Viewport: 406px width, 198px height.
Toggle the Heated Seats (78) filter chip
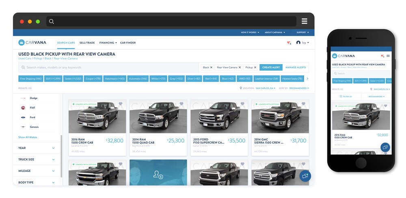292,79
